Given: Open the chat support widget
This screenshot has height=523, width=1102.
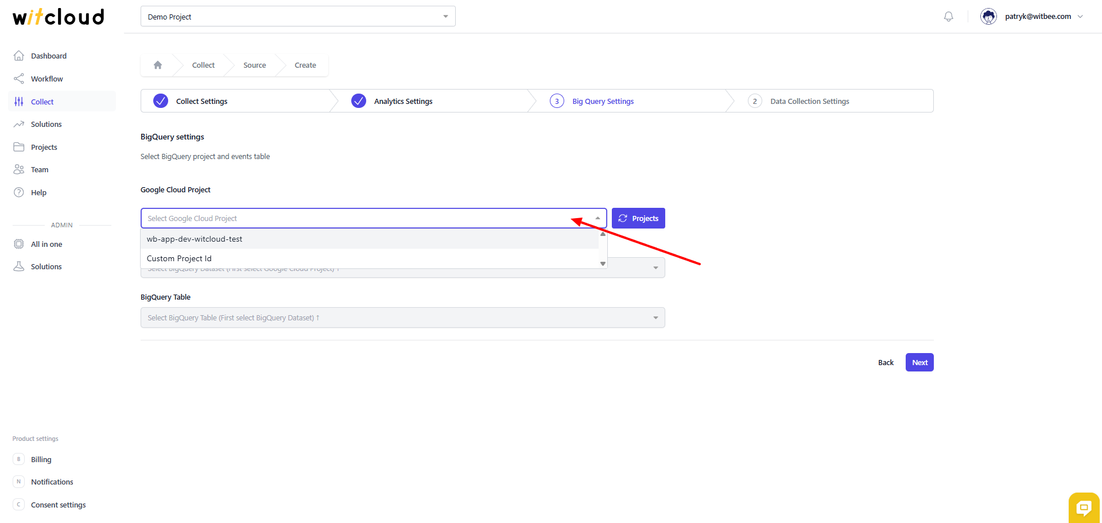Looking at the screenshot, I should (1084, 507).
